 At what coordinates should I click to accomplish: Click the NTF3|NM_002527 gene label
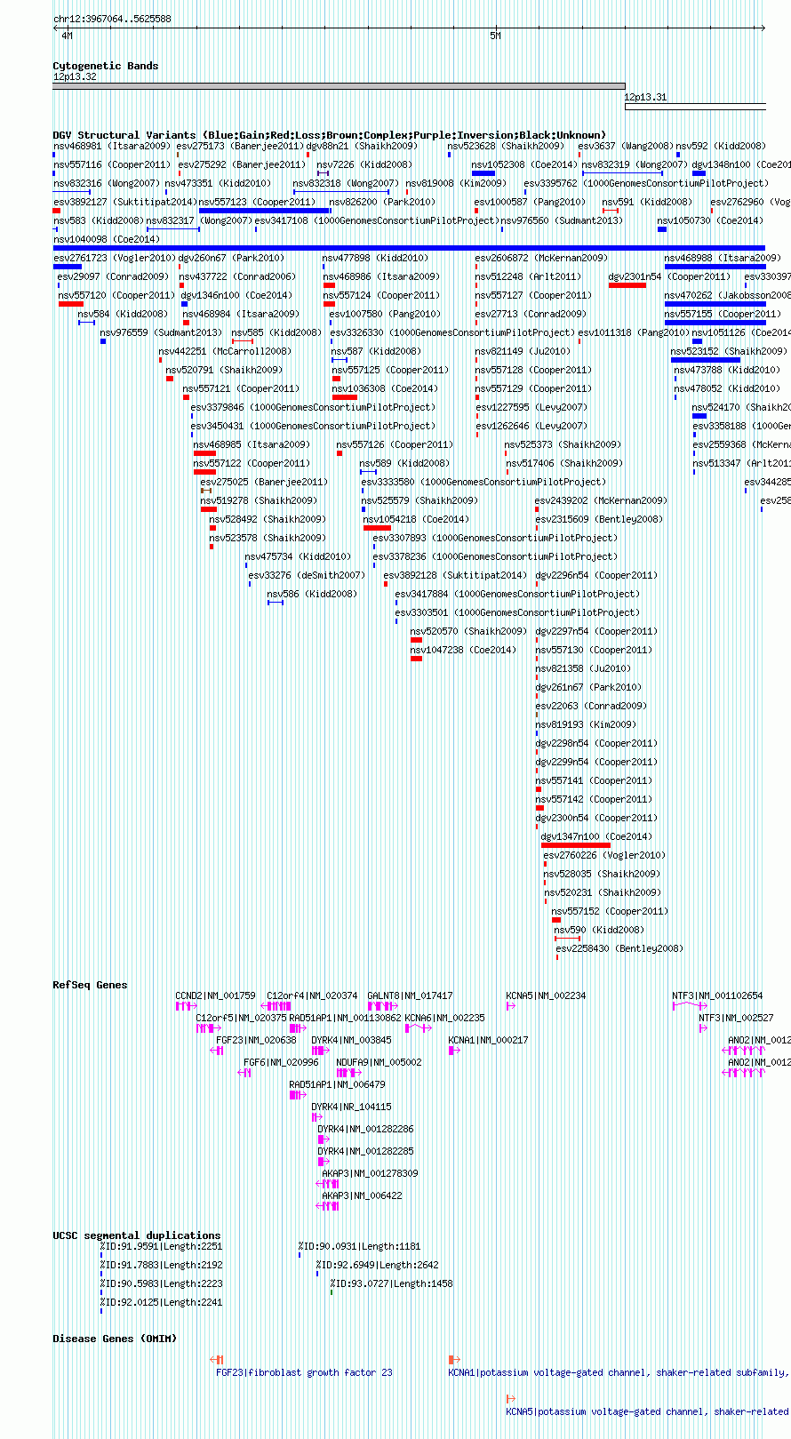(x=736, y=1018)
